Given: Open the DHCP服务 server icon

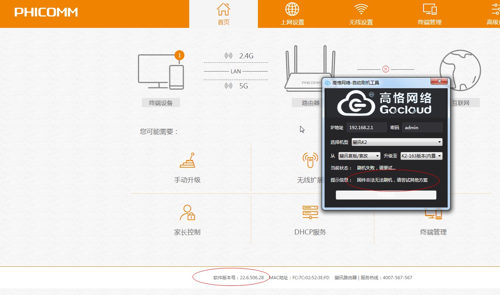Looking at the screenshot, I should pyautogui.click(x=310, y=212).
